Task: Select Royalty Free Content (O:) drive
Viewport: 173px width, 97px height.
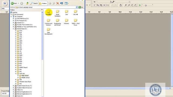Action: click(25, 25)
